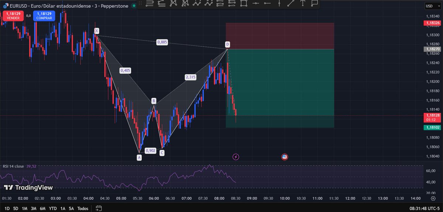Click the 1,18128 current price tag
Viewport: 443px width, 212px height.
click(x=432, y=117)
